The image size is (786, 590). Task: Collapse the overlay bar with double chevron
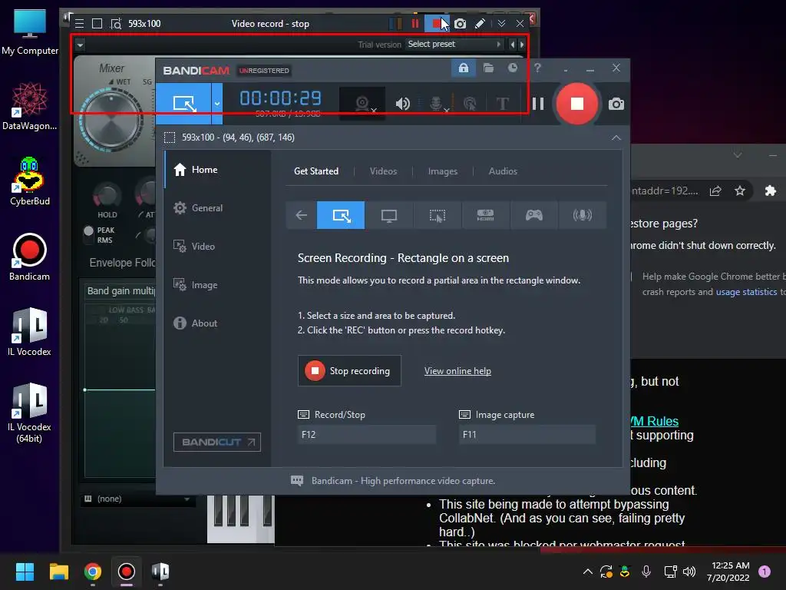coord(501,24)
